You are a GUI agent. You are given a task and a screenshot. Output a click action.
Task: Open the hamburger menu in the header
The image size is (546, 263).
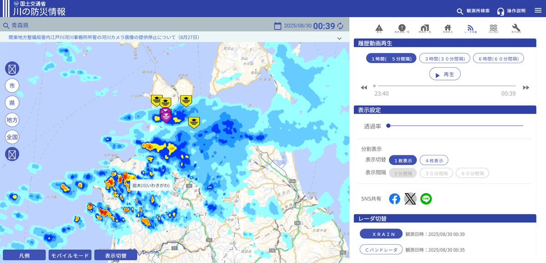(538, 11)
